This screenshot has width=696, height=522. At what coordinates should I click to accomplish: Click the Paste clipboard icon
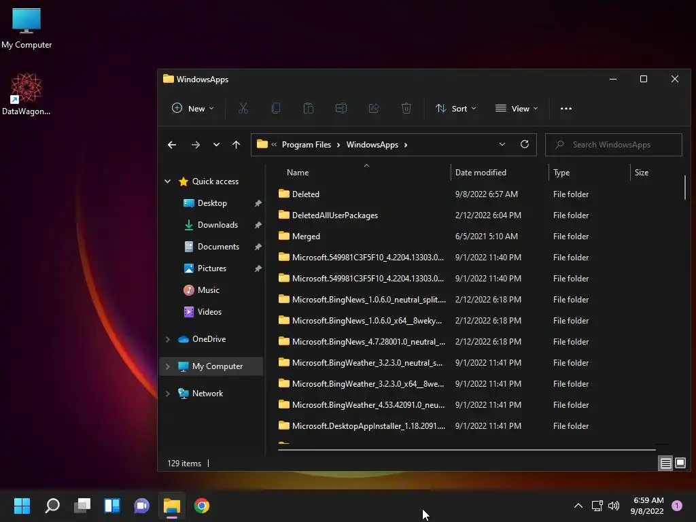coord(309,108)
